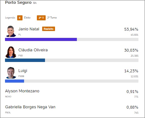145x118 pixels.
Task: Click Luigi's blue vote bar
Action: coord(14,81)
